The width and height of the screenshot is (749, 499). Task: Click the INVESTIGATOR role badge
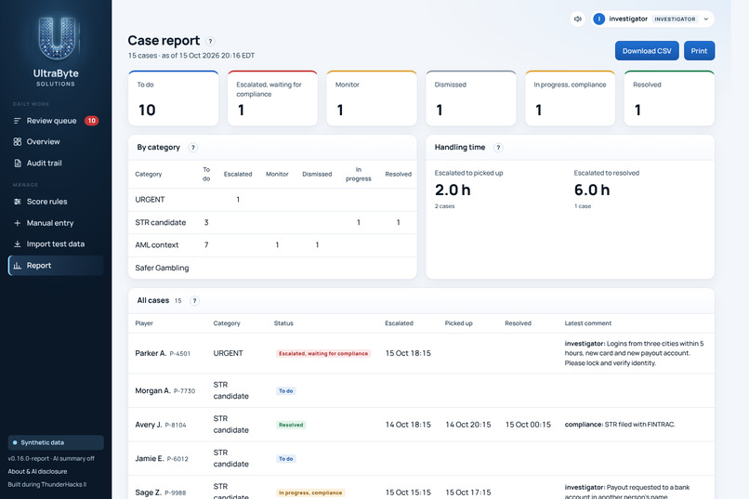pos(675,20)
